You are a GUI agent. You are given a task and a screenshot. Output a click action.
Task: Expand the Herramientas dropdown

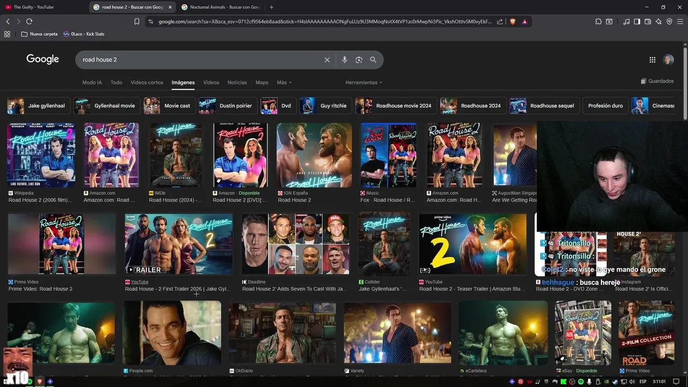click(364, 82)
